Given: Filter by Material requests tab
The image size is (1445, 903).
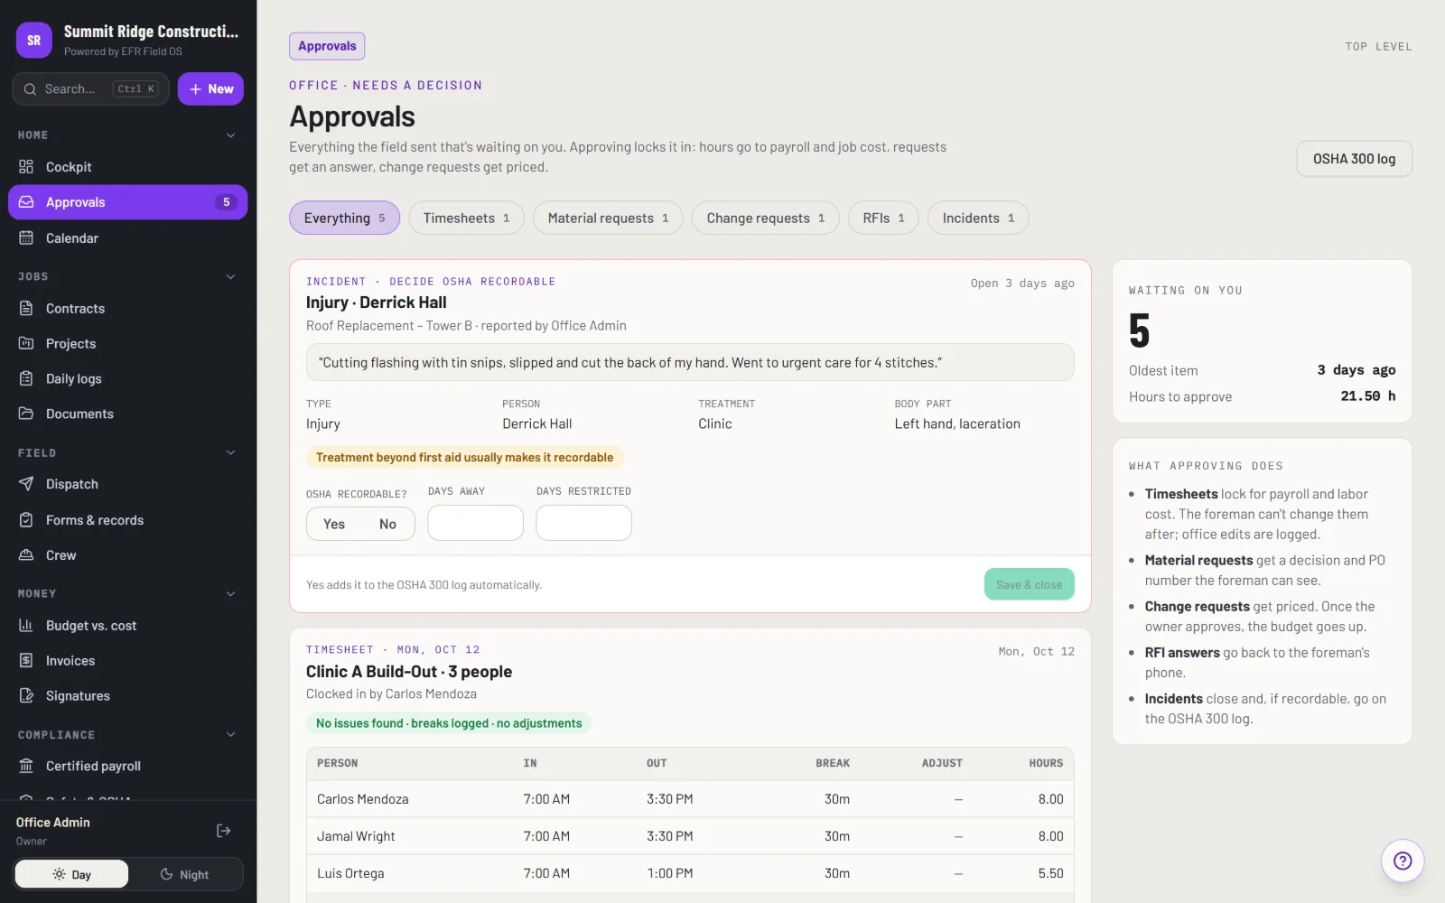Looking at the screenshot, I should (x=608, y=218).
